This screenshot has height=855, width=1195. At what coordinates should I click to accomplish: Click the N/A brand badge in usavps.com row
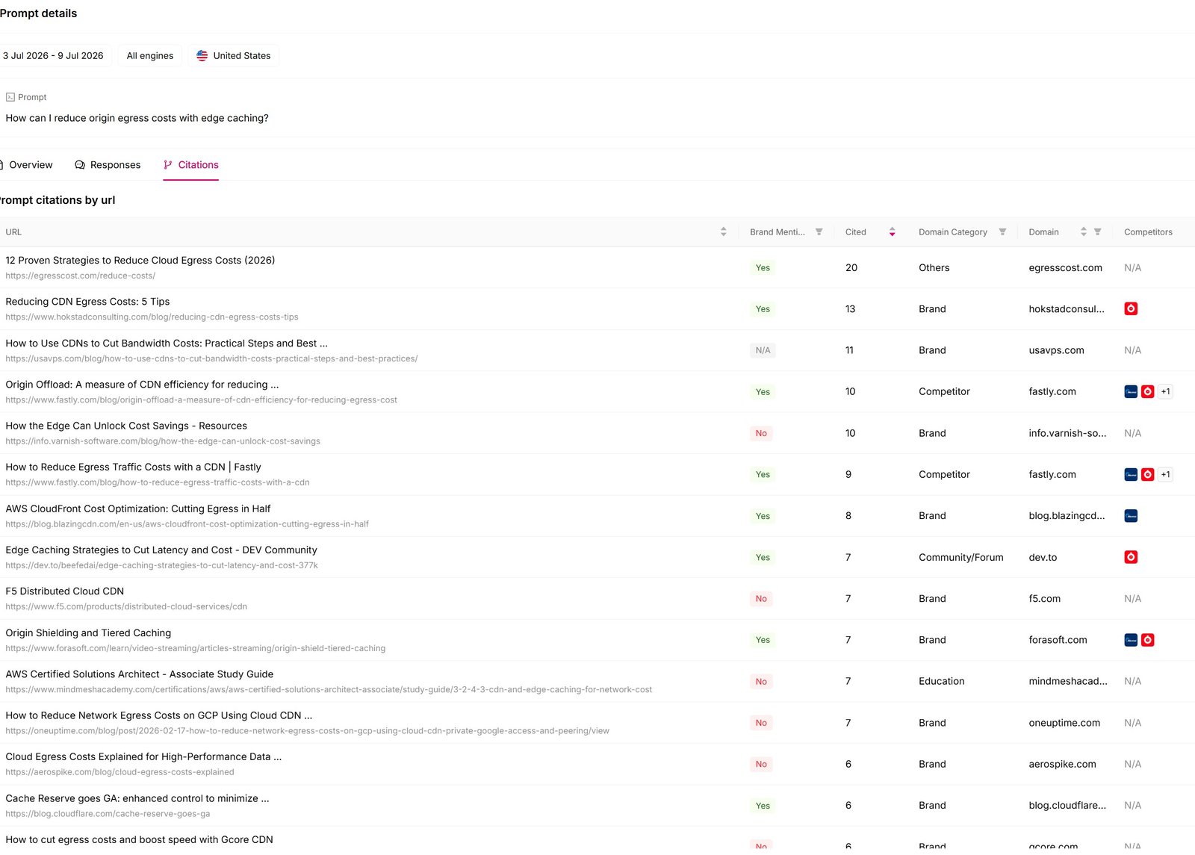coord(763,351)
